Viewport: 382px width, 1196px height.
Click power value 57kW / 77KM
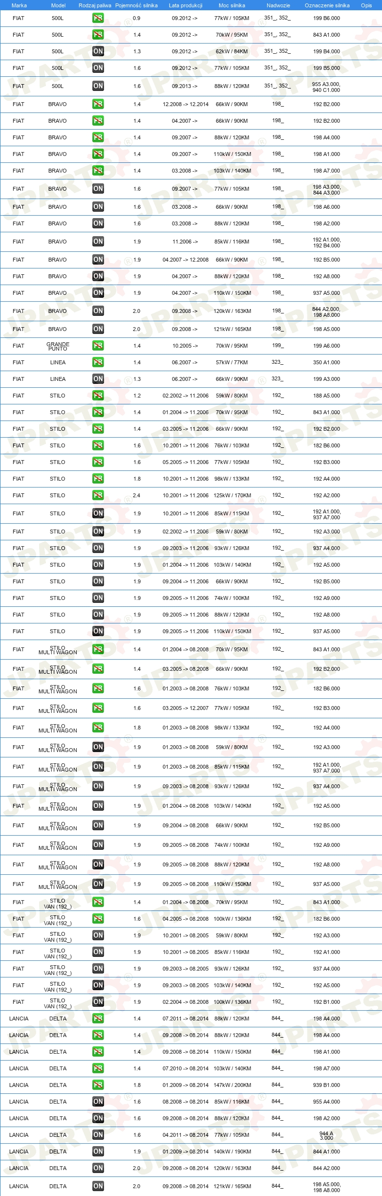232,362
